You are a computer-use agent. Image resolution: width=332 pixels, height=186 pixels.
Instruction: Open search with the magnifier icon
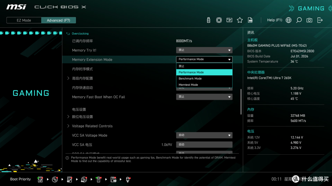pos(299,20)
